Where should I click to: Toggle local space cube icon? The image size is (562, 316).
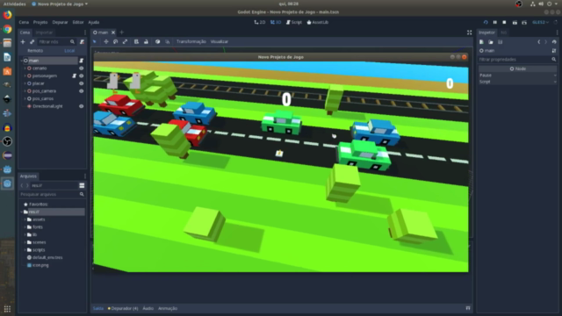157,41
